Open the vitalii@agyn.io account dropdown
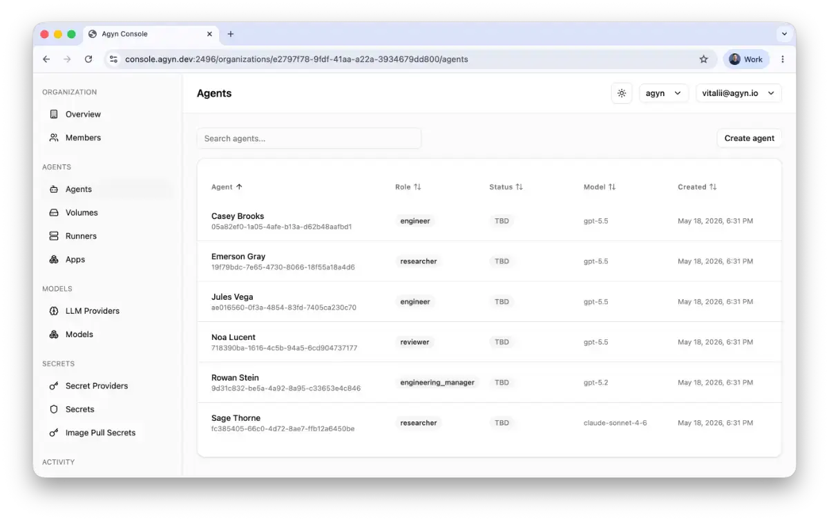Image resolution: width=829 pixels, height=521 pixels. 739,93
